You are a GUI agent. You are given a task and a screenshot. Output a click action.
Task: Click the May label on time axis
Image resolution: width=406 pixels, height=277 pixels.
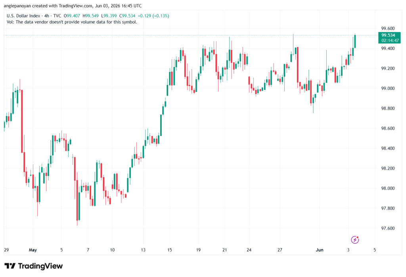pos(33,250)
